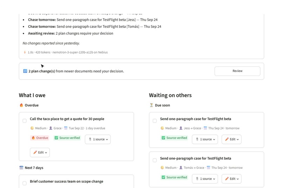Screen dimensions: 283x188
Task: Click the 'What I owe' heading
Action: tap(32, 95)
